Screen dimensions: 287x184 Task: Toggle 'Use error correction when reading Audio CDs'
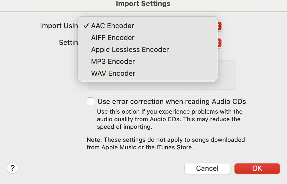click(90, 101)
